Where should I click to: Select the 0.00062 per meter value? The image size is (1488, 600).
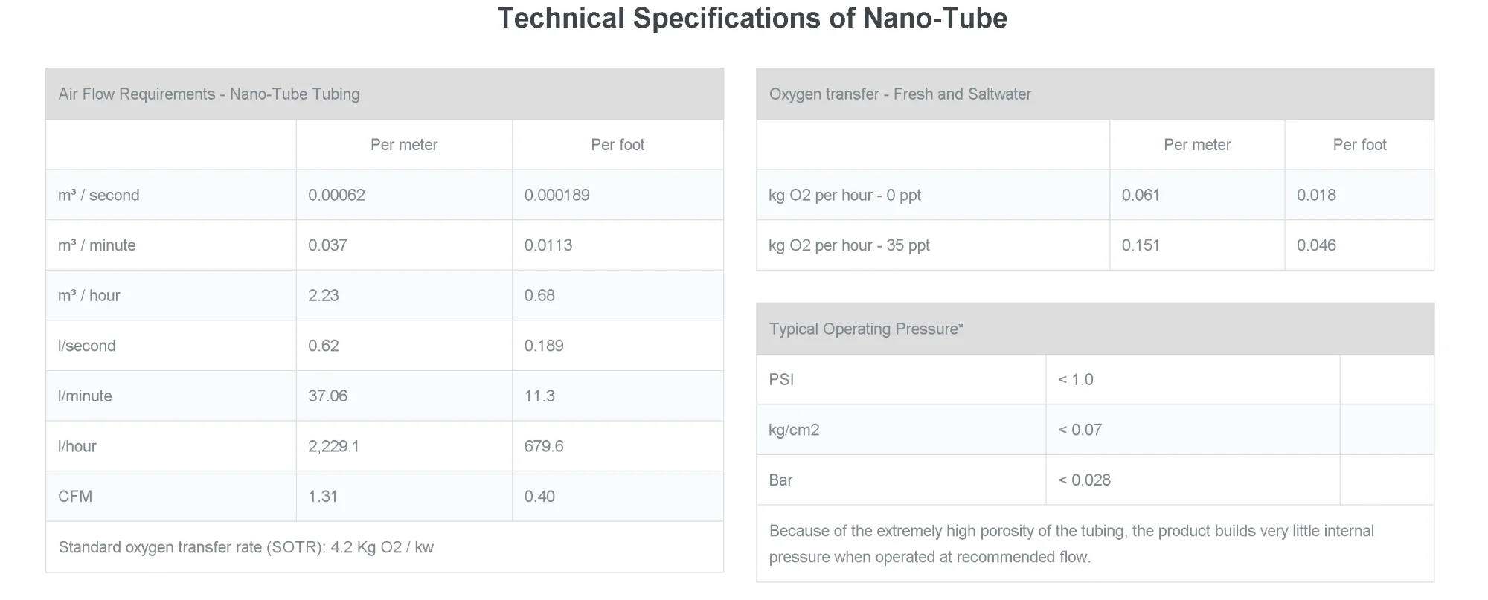[x=336, y=196]
